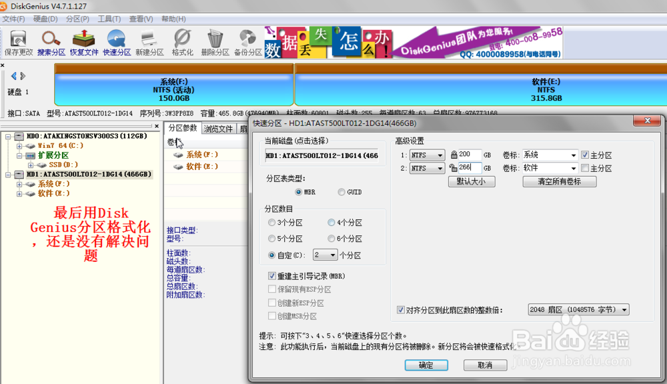Select the GUID partition table type
667x384 pixels.
click(x=341, y=192)
